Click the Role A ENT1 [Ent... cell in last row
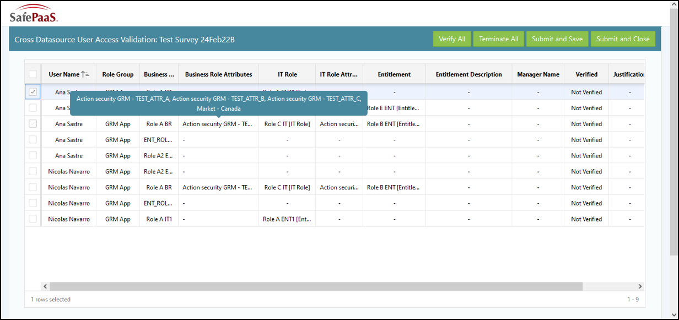Screen dimensions: 679x320 pyautogui.click(x=287, y=219)
